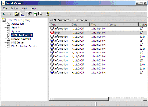Screen dimensions: 148x107
Task: Sort by the Source column header
Action: pyautogui.click(x=123, y=25)
